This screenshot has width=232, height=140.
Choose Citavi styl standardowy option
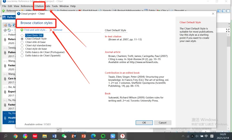(x=22, y=45)
